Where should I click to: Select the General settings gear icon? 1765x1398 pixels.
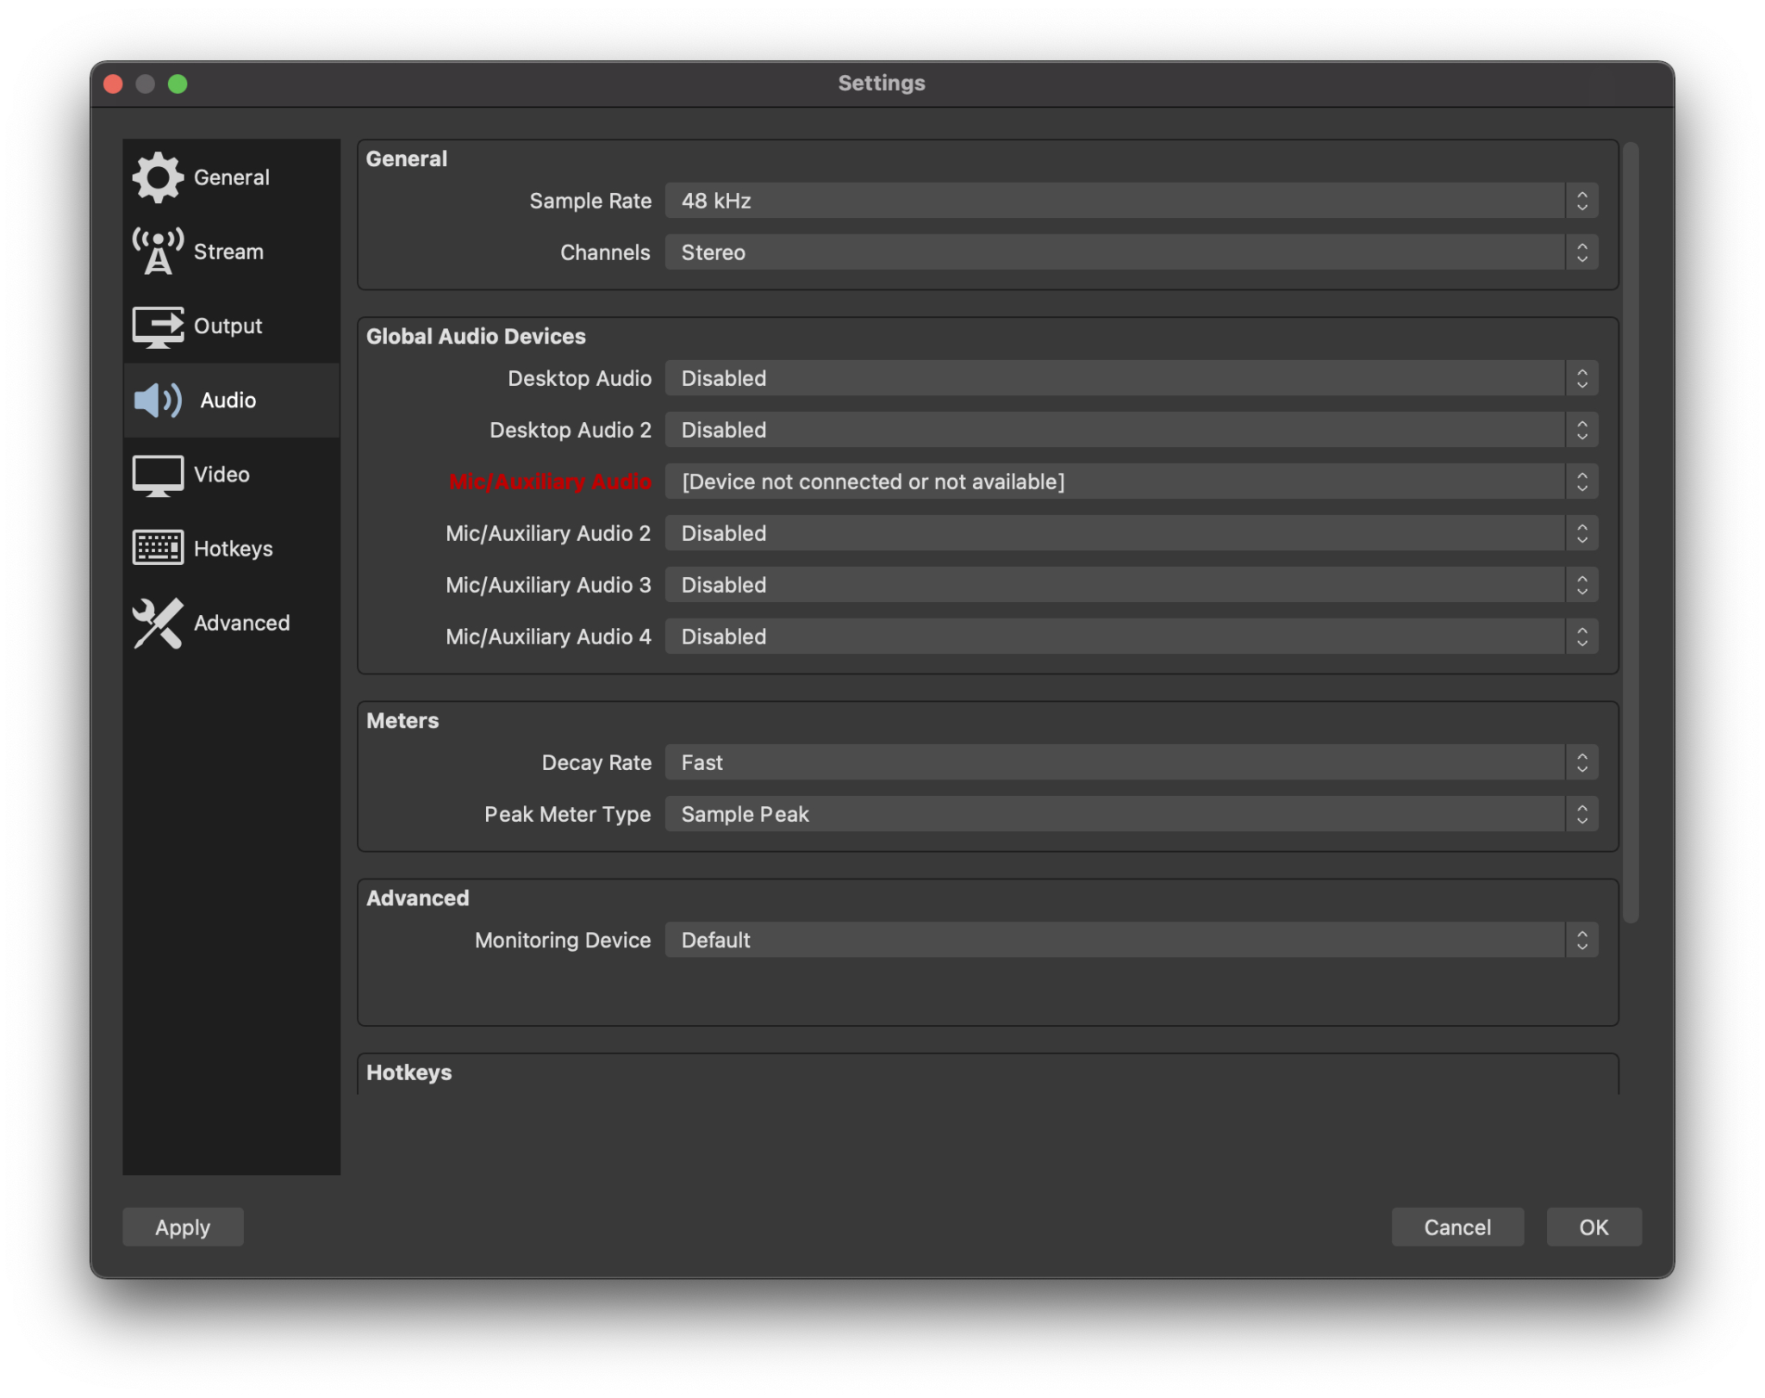click(x=158, y=177)
